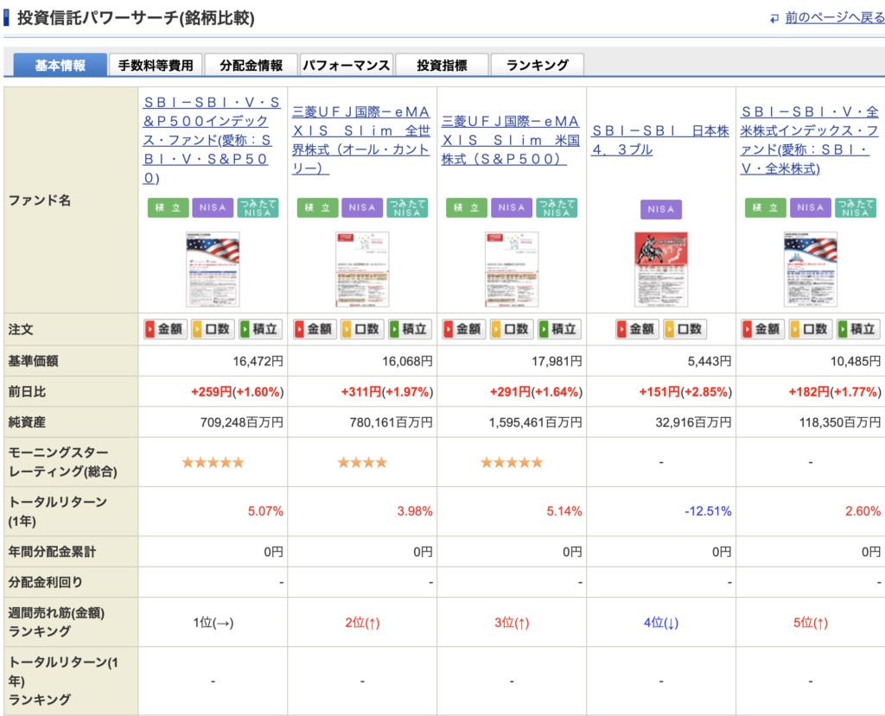Viewport: 885px width, 716px height.
Task: Click 積立 badge under eMAXIS Slim 米国株式
Action: [466, 207]
